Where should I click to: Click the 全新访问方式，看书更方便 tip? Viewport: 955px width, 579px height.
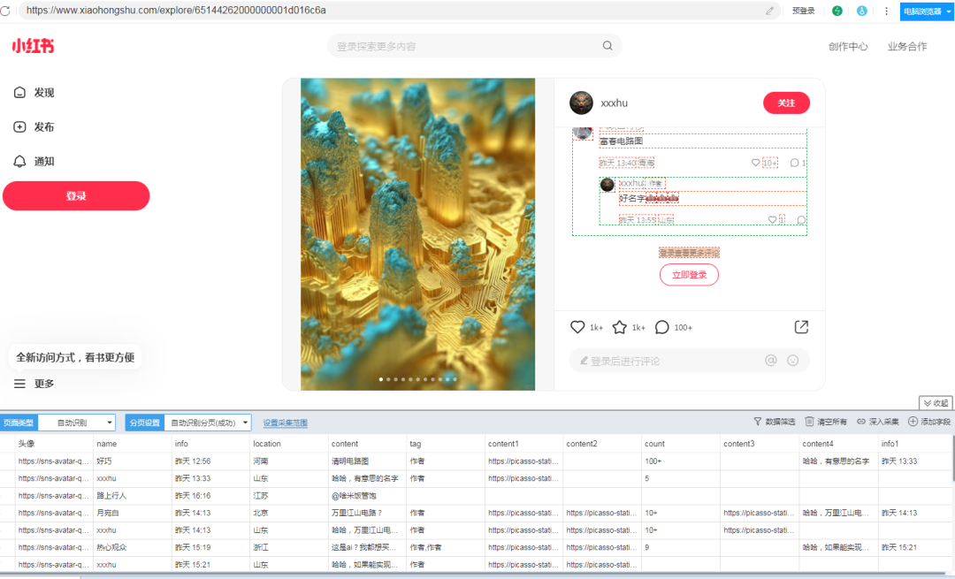[75, 357]
